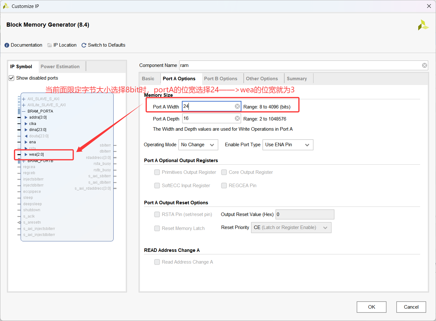Image resolution: width=436 pixels, height=321 pixels.
Task: Open the Summary tab
Action: pyautogui.click(x=297, y=79)
